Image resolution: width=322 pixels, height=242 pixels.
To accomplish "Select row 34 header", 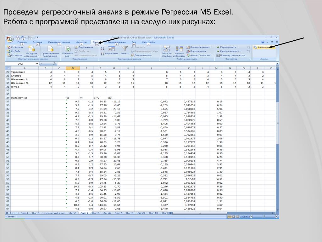I will click(8, 98).
